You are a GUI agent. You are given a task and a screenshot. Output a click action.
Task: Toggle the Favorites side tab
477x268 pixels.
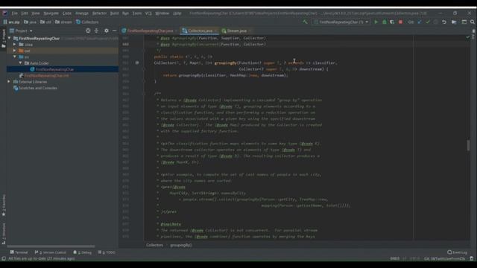pyautogui.click(x=3, y=205)
